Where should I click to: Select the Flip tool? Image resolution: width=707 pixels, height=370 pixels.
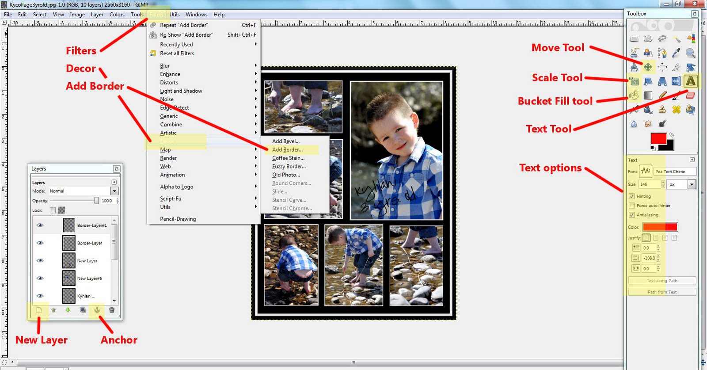[x=677, y=81]
